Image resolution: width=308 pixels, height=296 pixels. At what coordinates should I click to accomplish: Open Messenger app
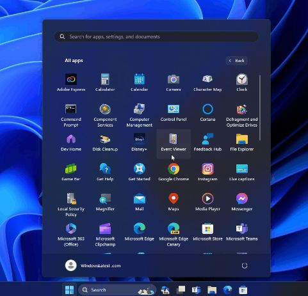click(x=242, y=203)
